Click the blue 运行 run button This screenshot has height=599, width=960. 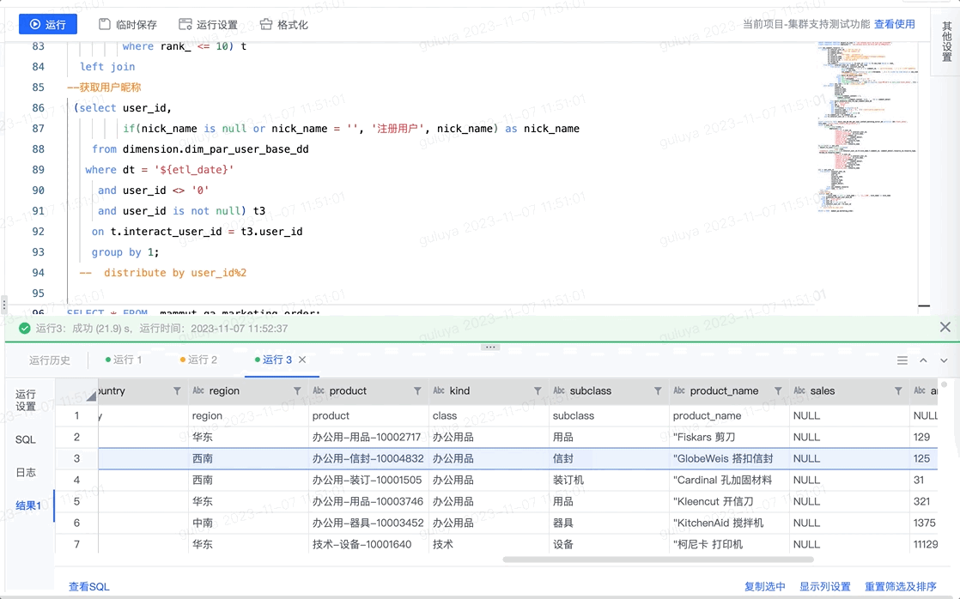click(48, 25)
